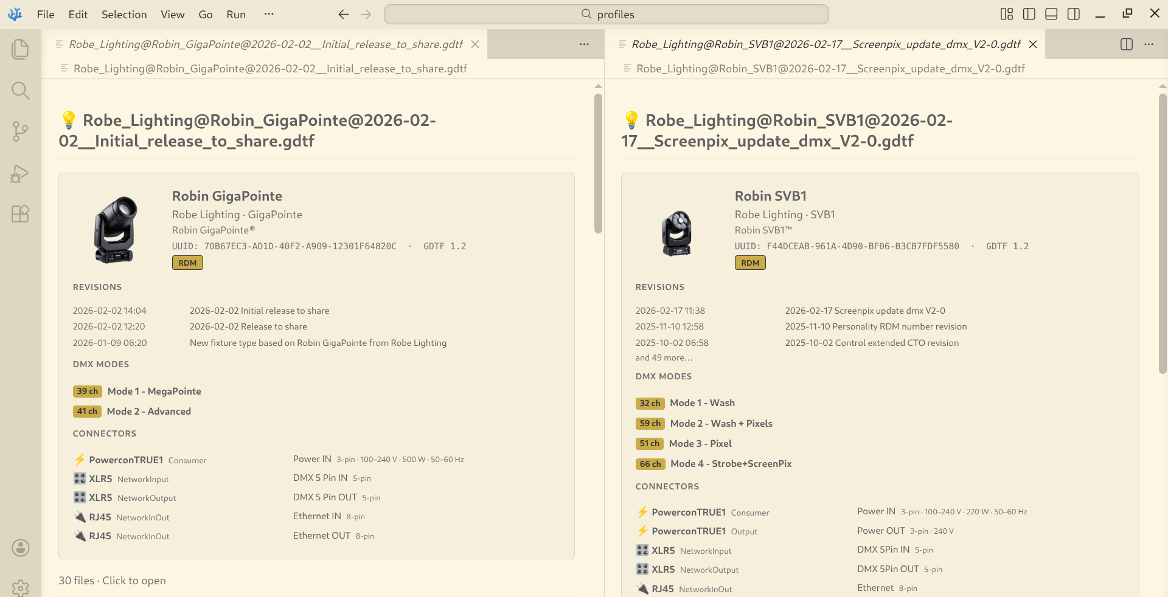Click the left editor vertical scrollbar
This screenshot has height=597, width=1168.
(598, 163)
